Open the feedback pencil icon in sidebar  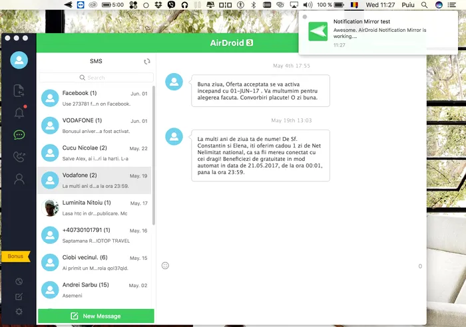[x=19, y=296]
